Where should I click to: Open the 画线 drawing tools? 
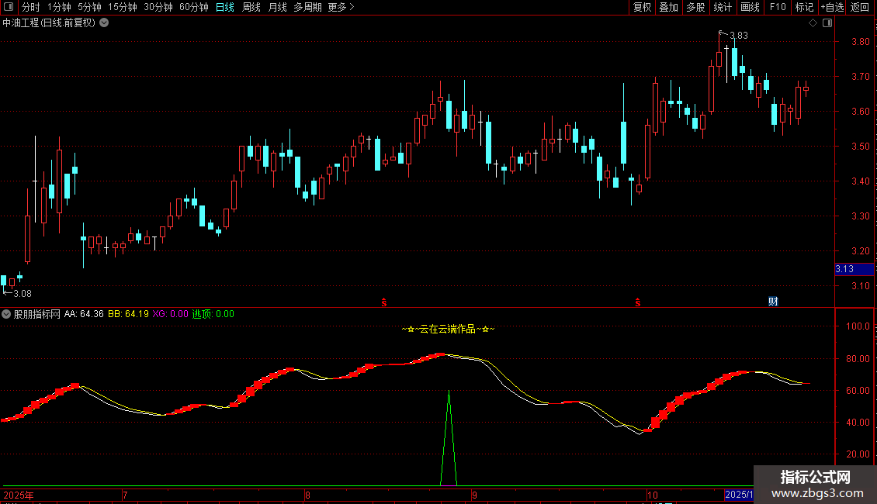click(x=750, y=7)
